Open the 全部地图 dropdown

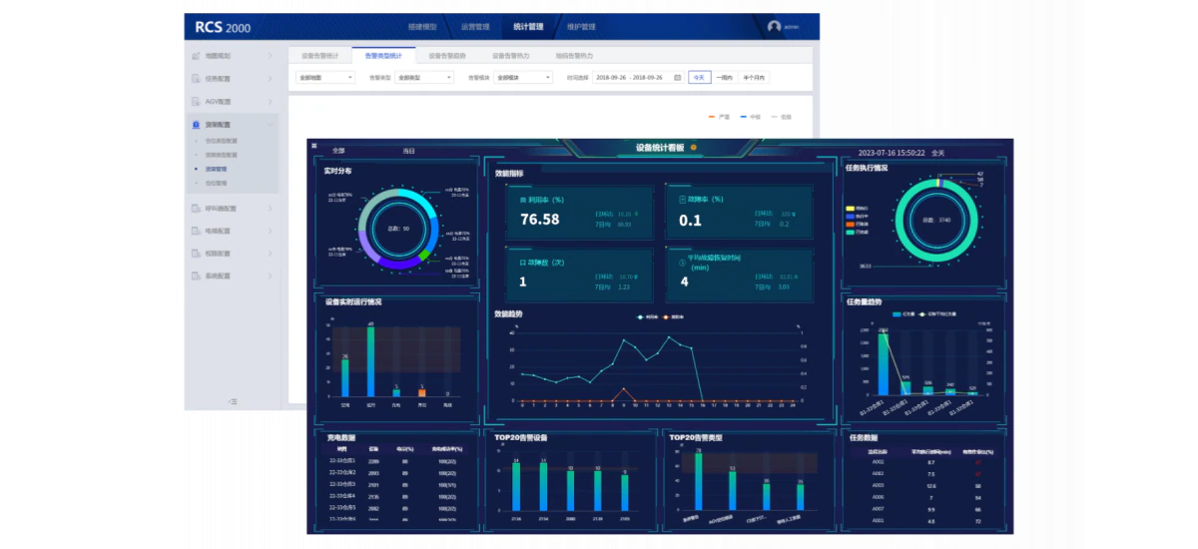tap(325, 77)
